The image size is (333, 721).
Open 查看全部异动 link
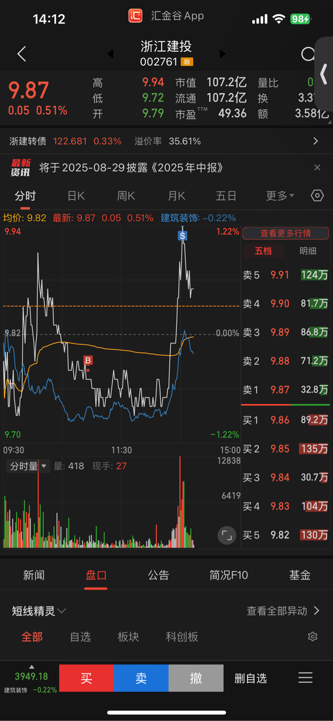point(283,611)
